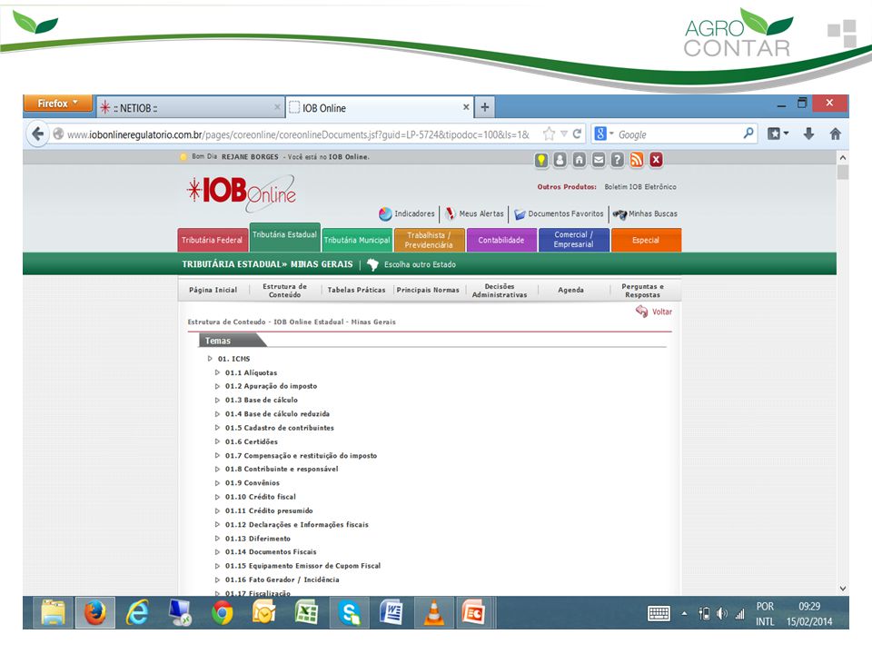The height and width of the screenshot is (654, 872).
Task: Bookmark page with the star icon
Action: (x=549, y=134)
